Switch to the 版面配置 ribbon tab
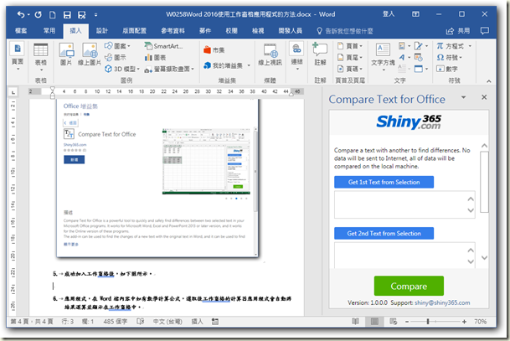Image resolution: width=510 pixels, height=341 pixels. tap(134, 31)
